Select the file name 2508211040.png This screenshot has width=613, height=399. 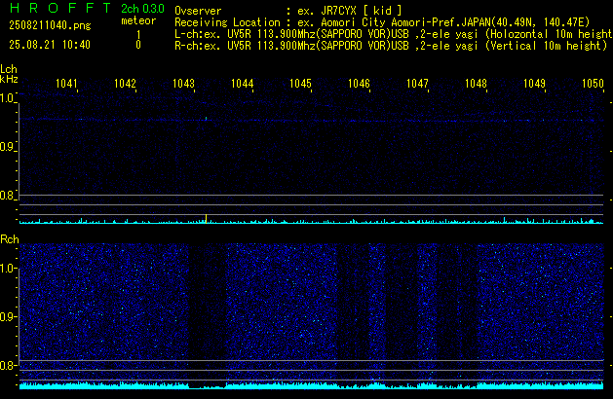50,25
